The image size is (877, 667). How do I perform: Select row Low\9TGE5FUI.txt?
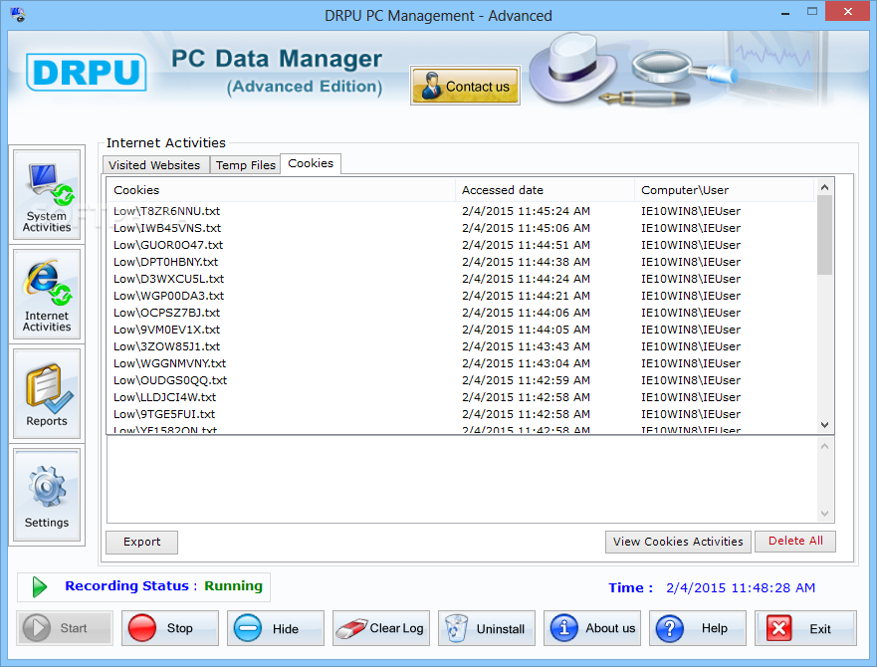click(x=461, y=414)
